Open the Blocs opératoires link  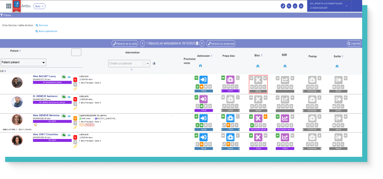[48, 31]
